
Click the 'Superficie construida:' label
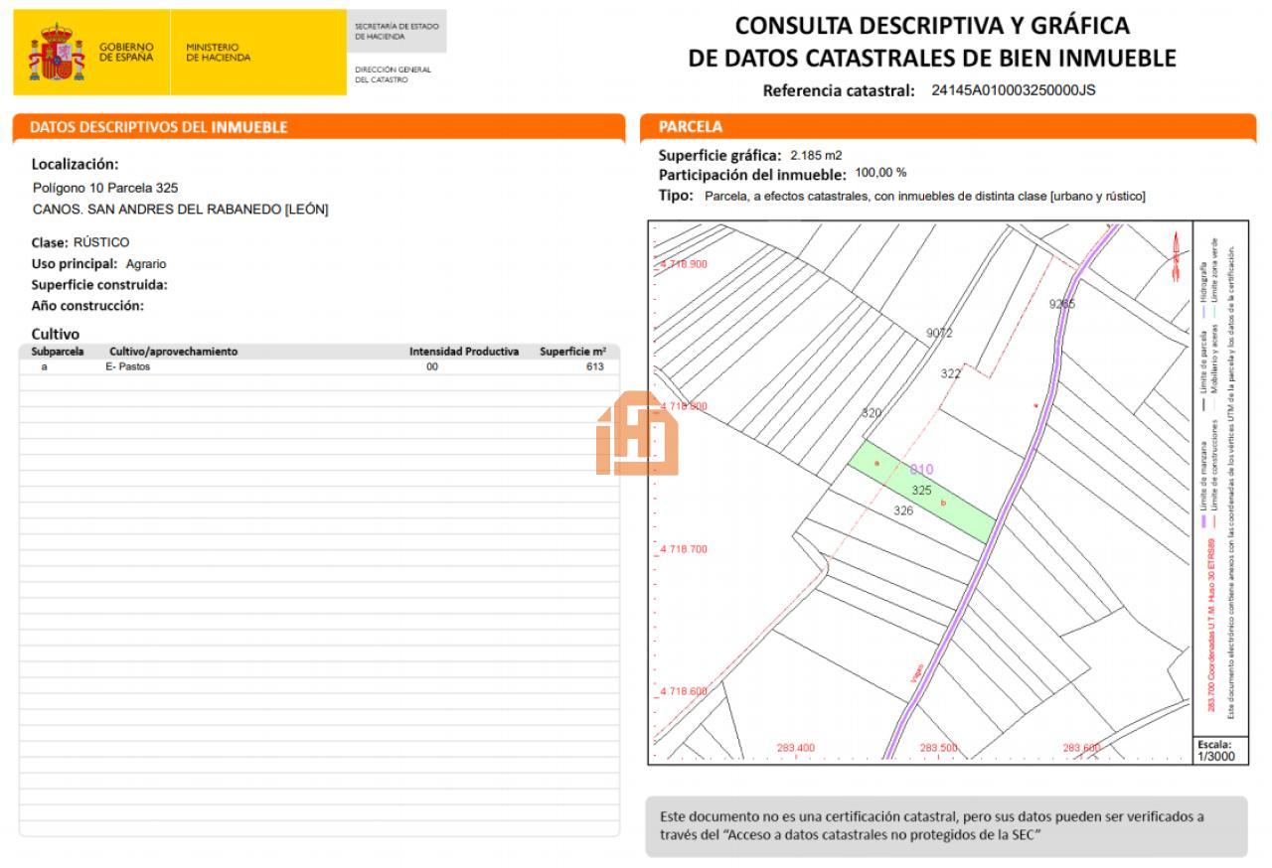99,285
